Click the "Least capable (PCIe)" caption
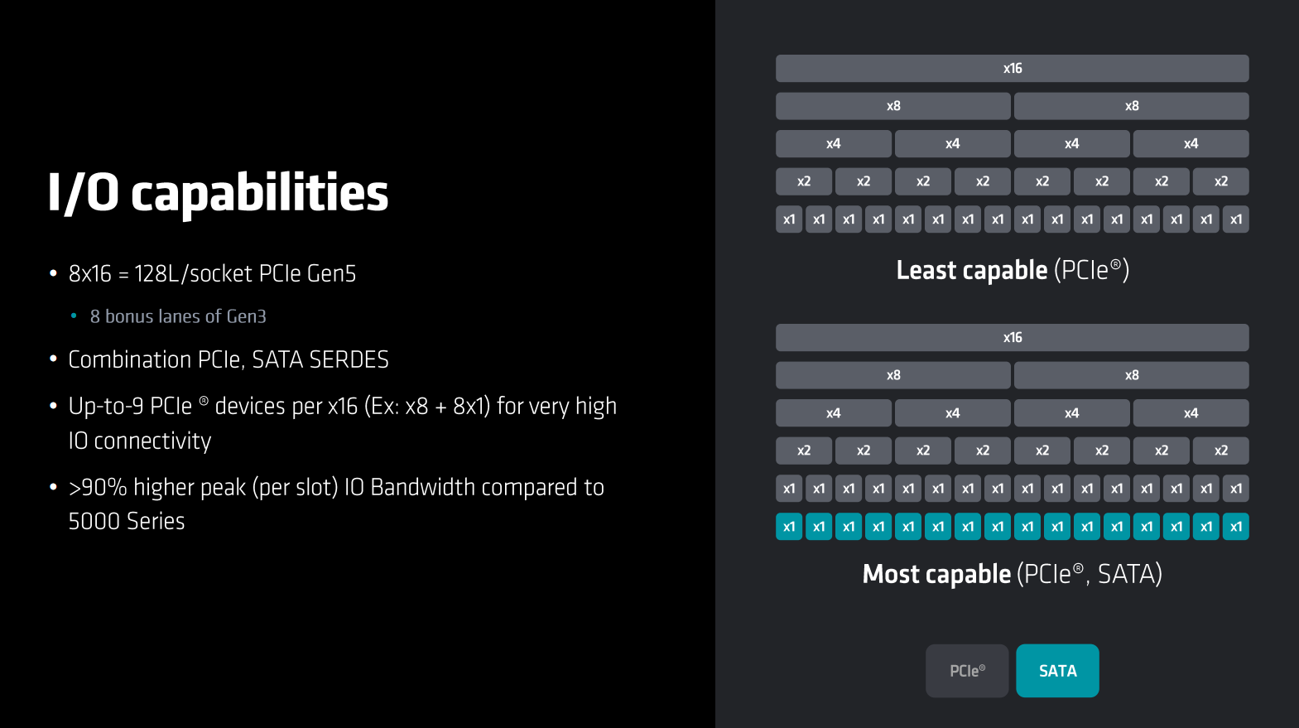The width and height of the screenshot is (1299, 728). click(1012, 270)
